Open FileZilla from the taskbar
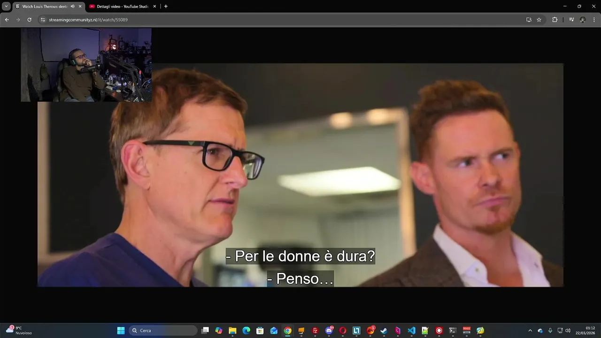Viewport: 601px width, 338px height. (315, 330)
